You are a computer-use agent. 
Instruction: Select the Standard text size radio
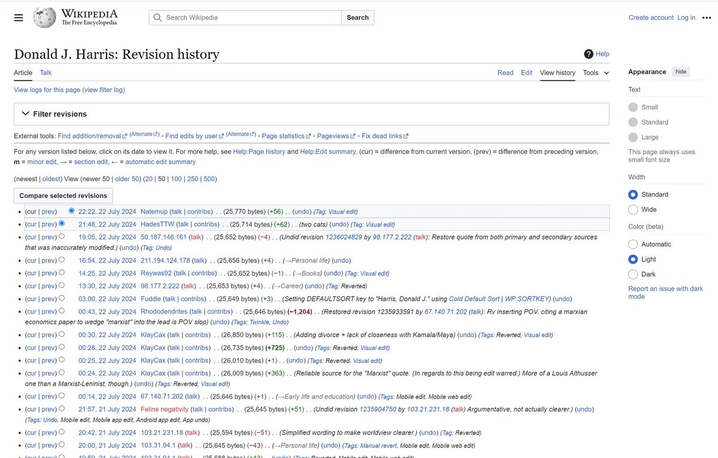coord(633,122)
